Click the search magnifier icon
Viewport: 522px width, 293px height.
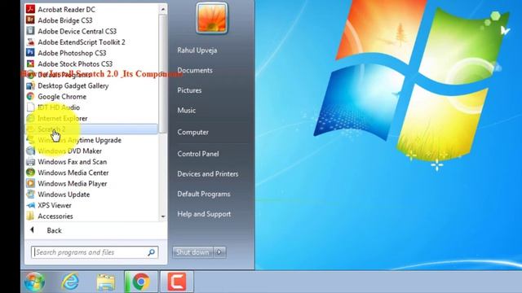[152, 252]
